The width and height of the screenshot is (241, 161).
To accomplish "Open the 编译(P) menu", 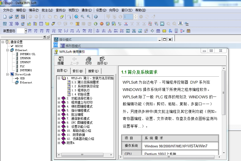I will 34,10.
